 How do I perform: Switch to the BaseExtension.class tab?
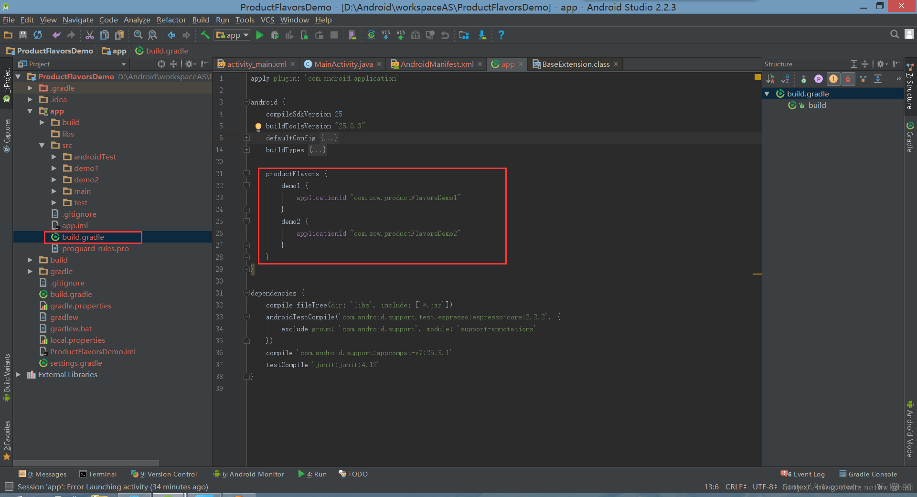click(x=576, y=64)
